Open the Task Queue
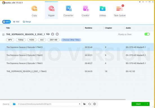Image resolution: width=155 pixels, height=108 pixels. pyautogui.click(x=120, y=11)
